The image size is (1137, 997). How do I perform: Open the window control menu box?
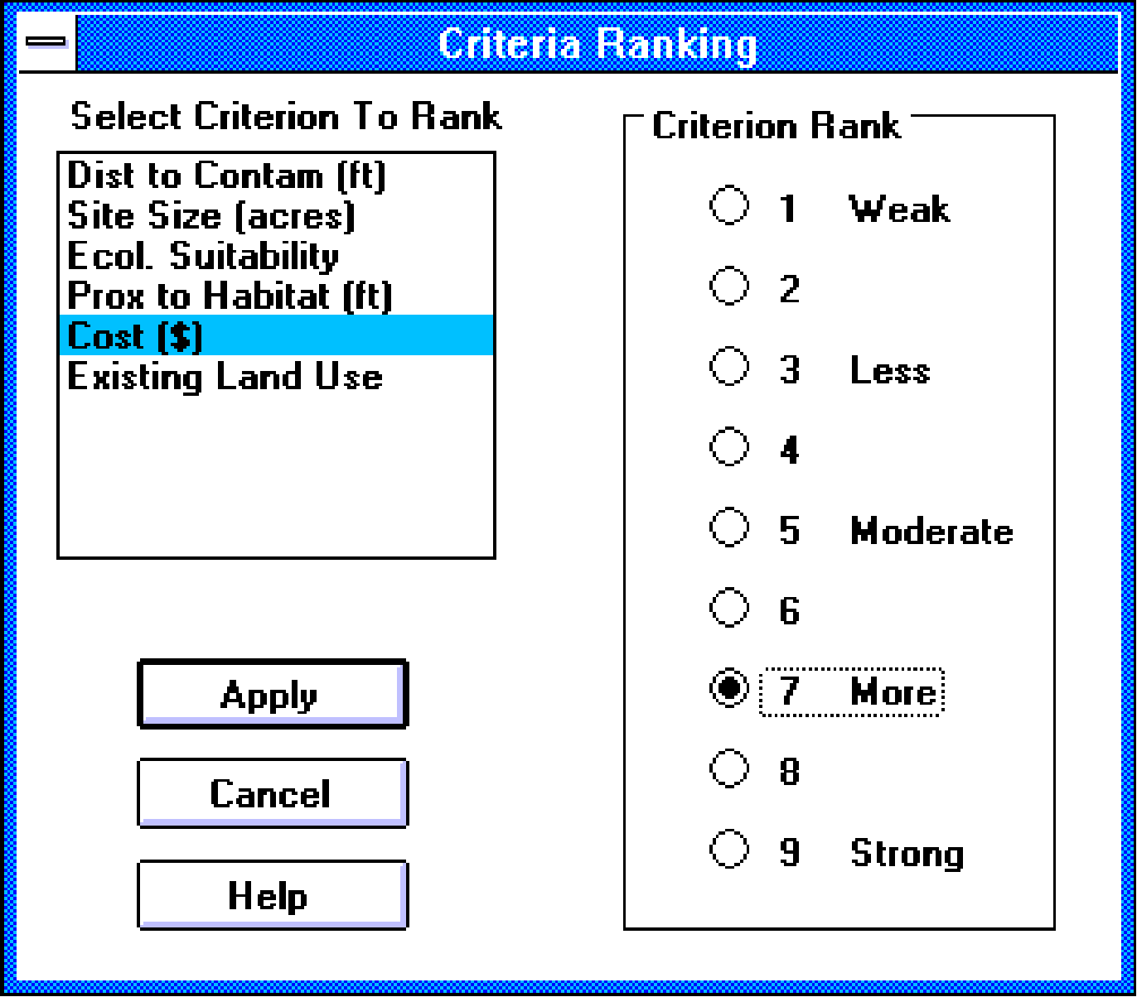(46, 42)
